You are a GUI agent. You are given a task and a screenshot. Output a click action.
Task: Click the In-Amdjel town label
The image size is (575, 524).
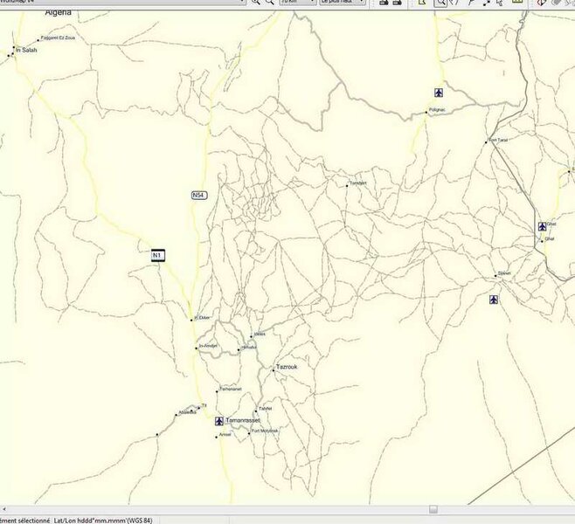(x=208, y=346)
